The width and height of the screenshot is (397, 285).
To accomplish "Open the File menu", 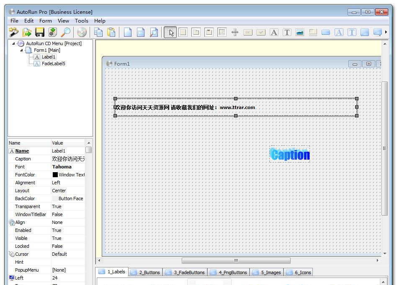I will click(x=14, y=21).
